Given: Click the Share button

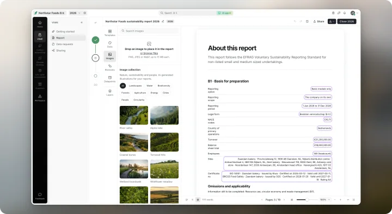Looking at the screenshot, I should click(x=318, y=21).
